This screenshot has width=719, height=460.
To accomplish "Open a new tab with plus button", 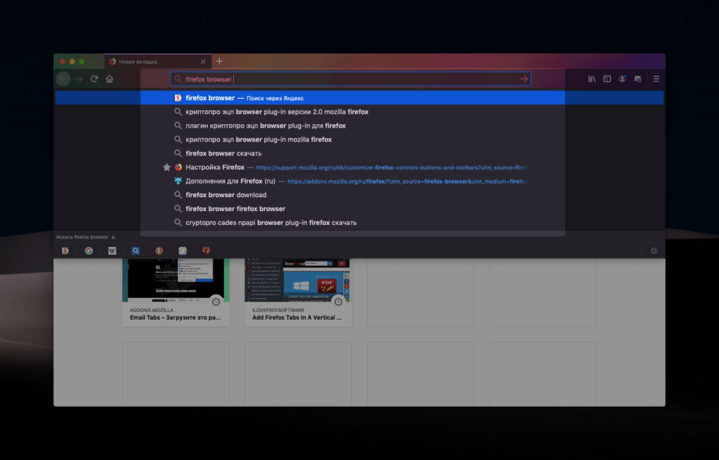I will [219, 61].
